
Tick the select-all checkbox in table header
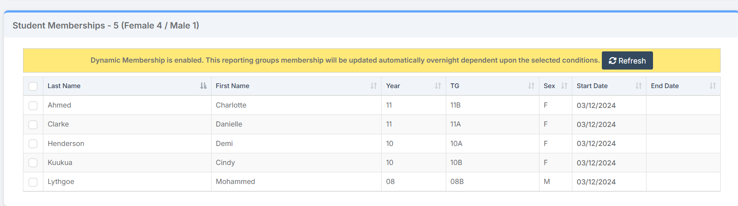point(33,86)
